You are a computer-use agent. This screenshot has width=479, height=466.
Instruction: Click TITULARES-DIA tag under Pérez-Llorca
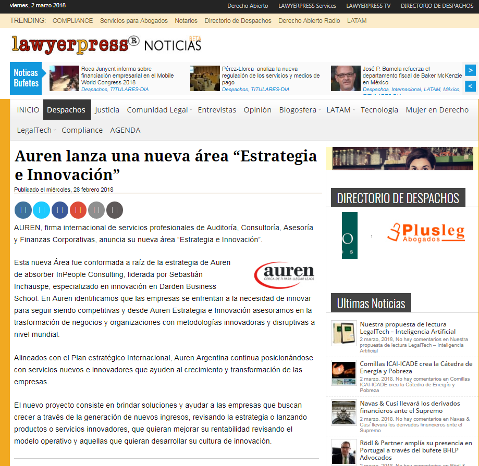[x=270, y=90]
